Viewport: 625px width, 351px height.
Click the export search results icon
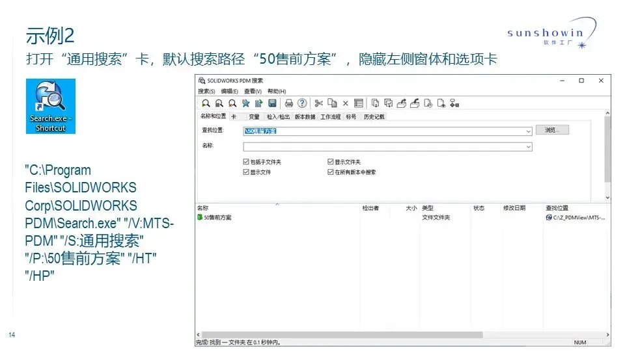pyautogui.click(x=258, y=103)
